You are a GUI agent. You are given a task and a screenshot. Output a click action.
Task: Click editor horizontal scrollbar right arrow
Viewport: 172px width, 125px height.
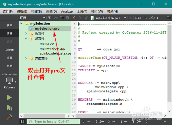point(165,116)
